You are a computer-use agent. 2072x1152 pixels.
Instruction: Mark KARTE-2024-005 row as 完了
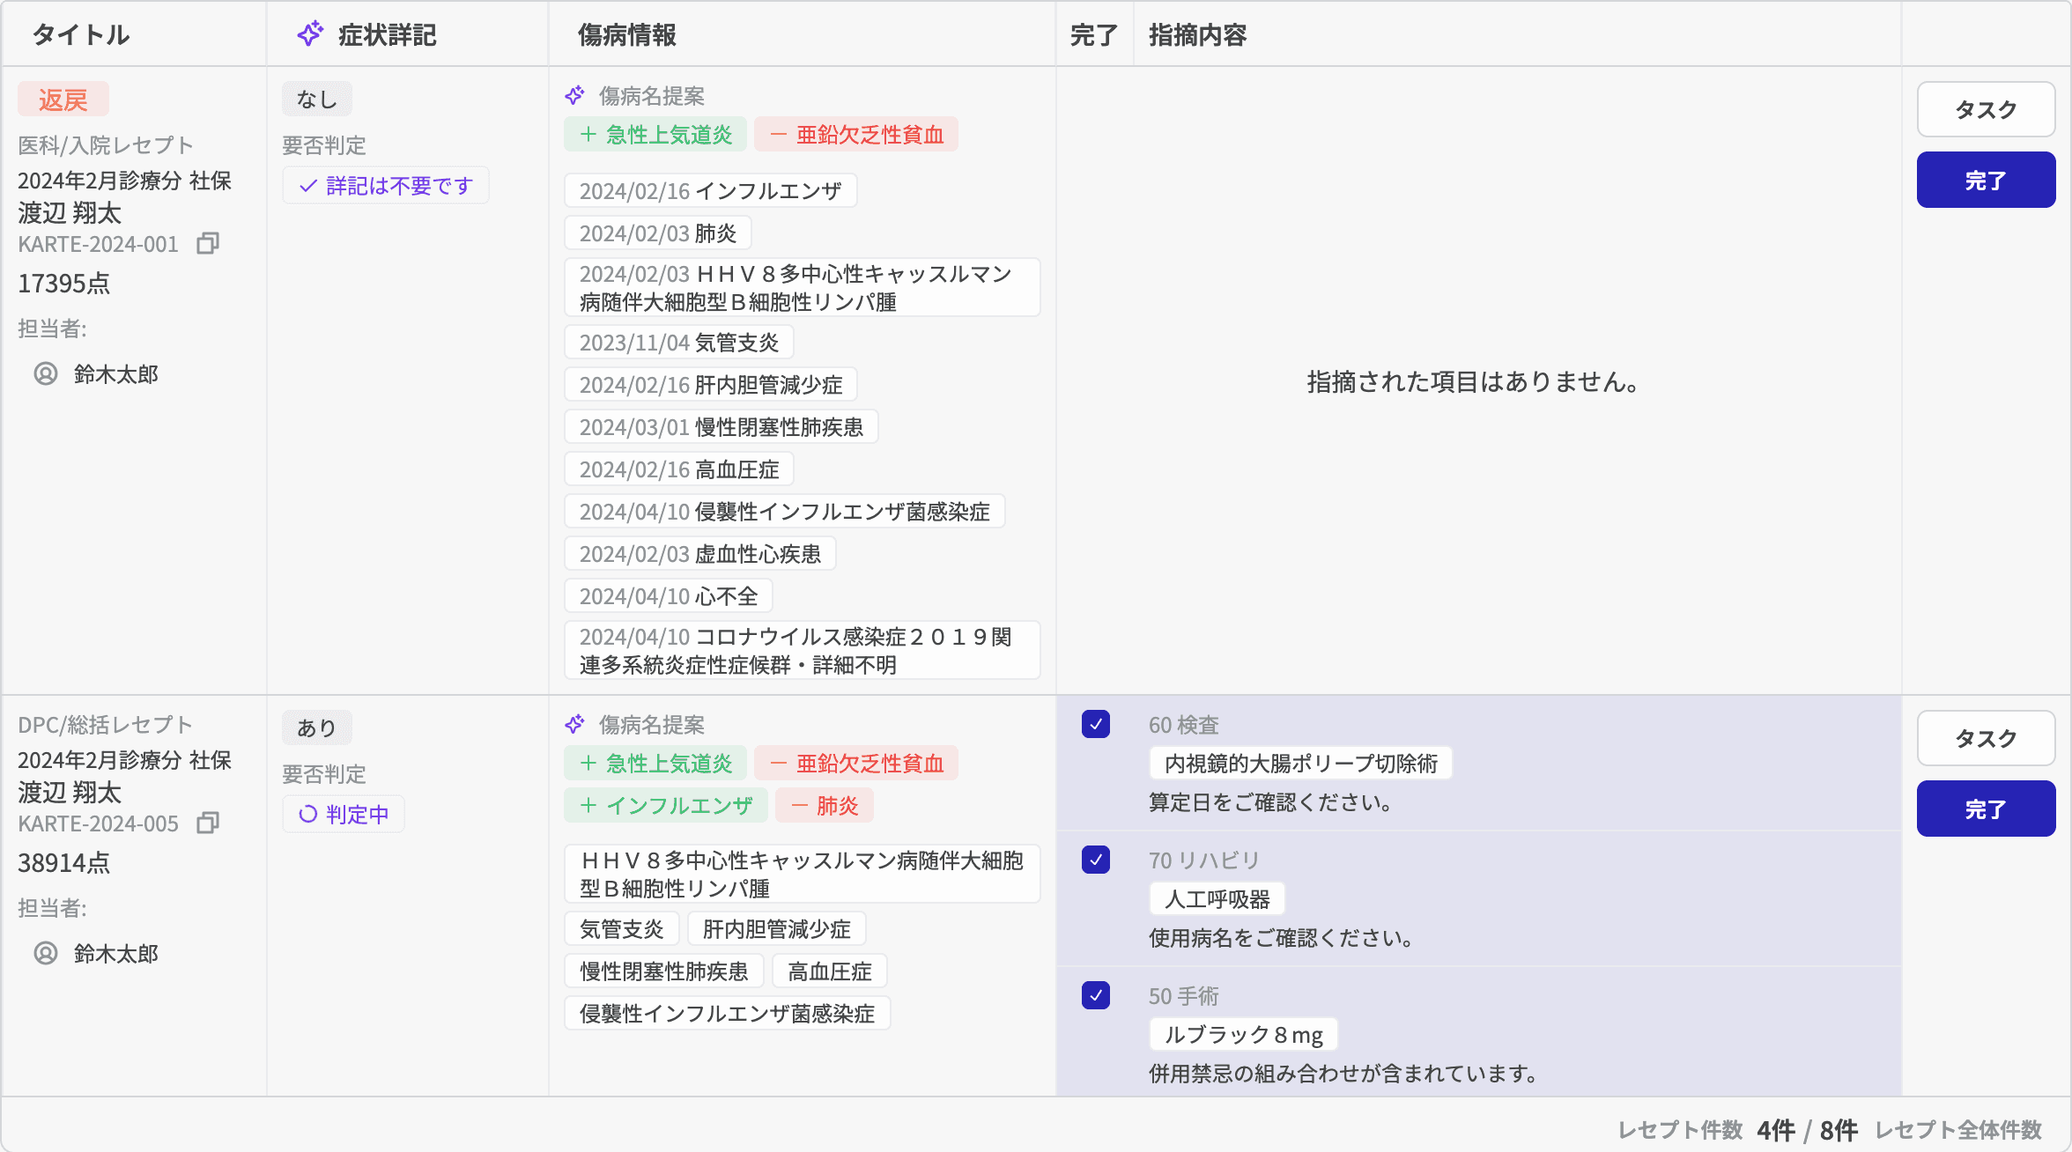tap(1987, 809)
